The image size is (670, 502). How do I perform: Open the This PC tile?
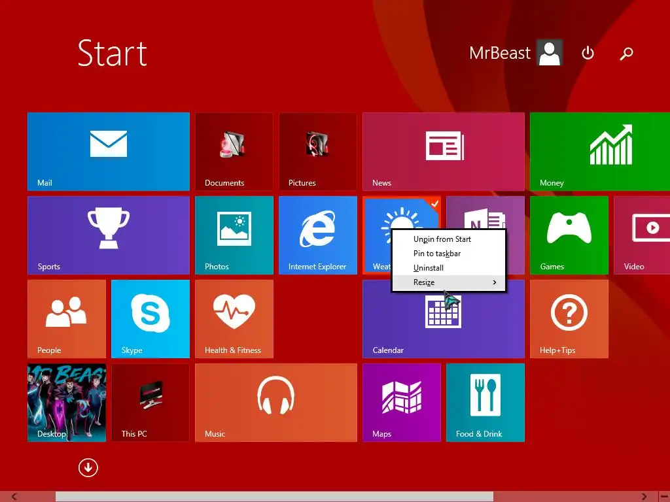150,403
